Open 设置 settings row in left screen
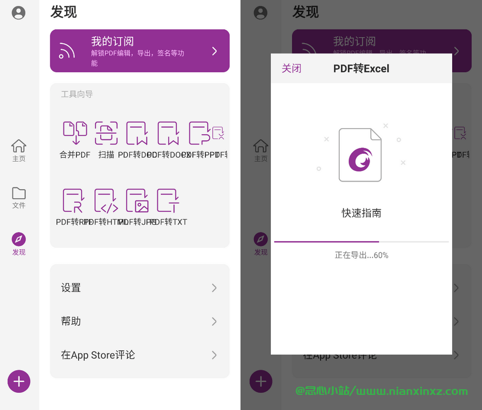The height and width of the screenshot is (410, 482). click(140, 288)
